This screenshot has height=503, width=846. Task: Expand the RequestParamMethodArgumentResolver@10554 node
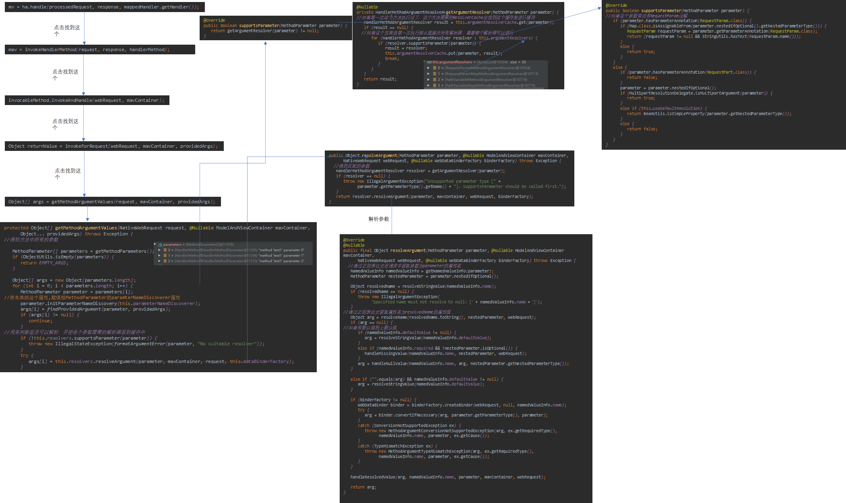click(x=429, y=68)
